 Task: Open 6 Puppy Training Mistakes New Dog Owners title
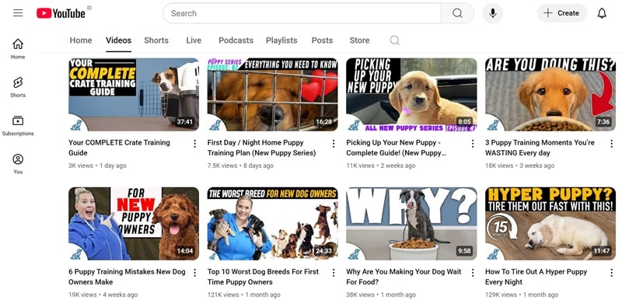point(127,277)
